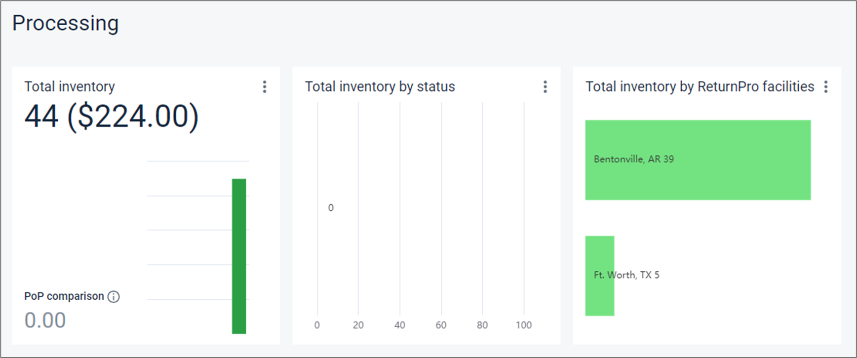Open the Total inventory card options menu
This screenshot has height=358, width=857.
tap(265, 87)
